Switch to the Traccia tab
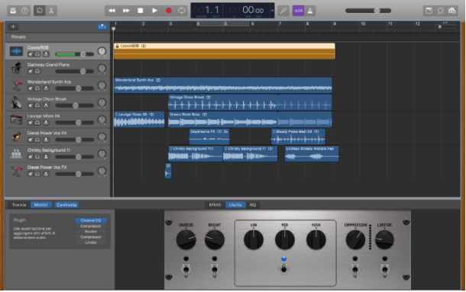This screenshot has height=292, width=466. coord(19,205)
